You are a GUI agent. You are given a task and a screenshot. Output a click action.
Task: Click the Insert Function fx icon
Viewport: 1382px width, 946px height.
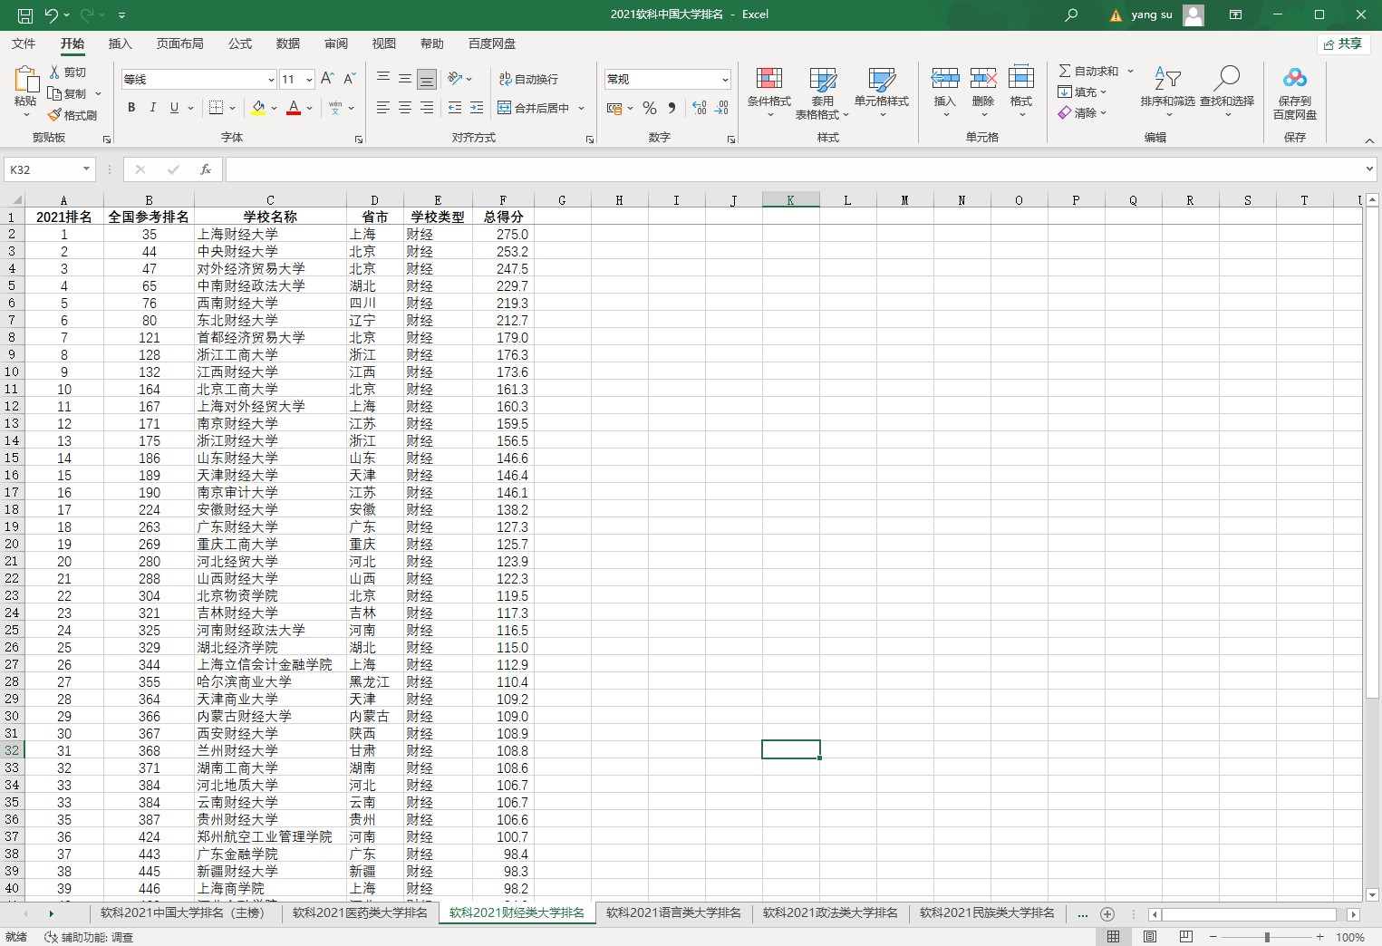click(206, 169)
